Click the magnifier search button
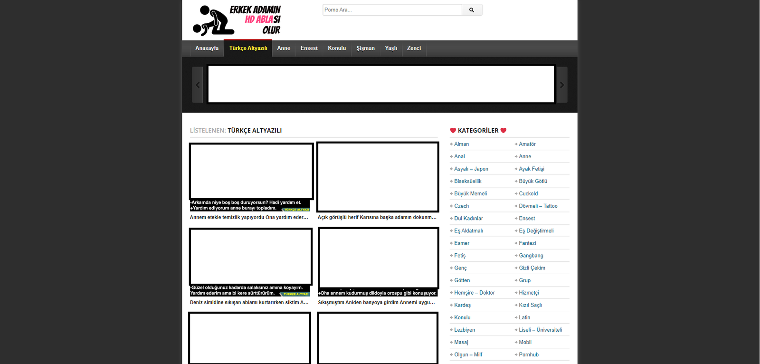 click(472, 10)
